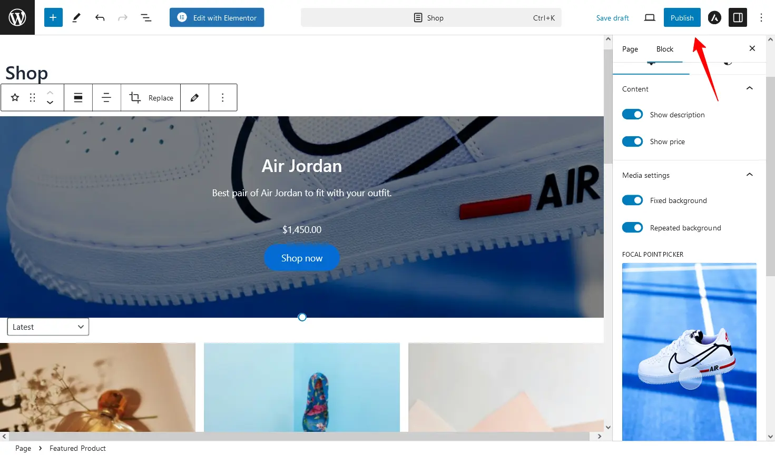Click the pencil edit icon in block toolbar
The image size is (775, 455).
coord(194,97)
